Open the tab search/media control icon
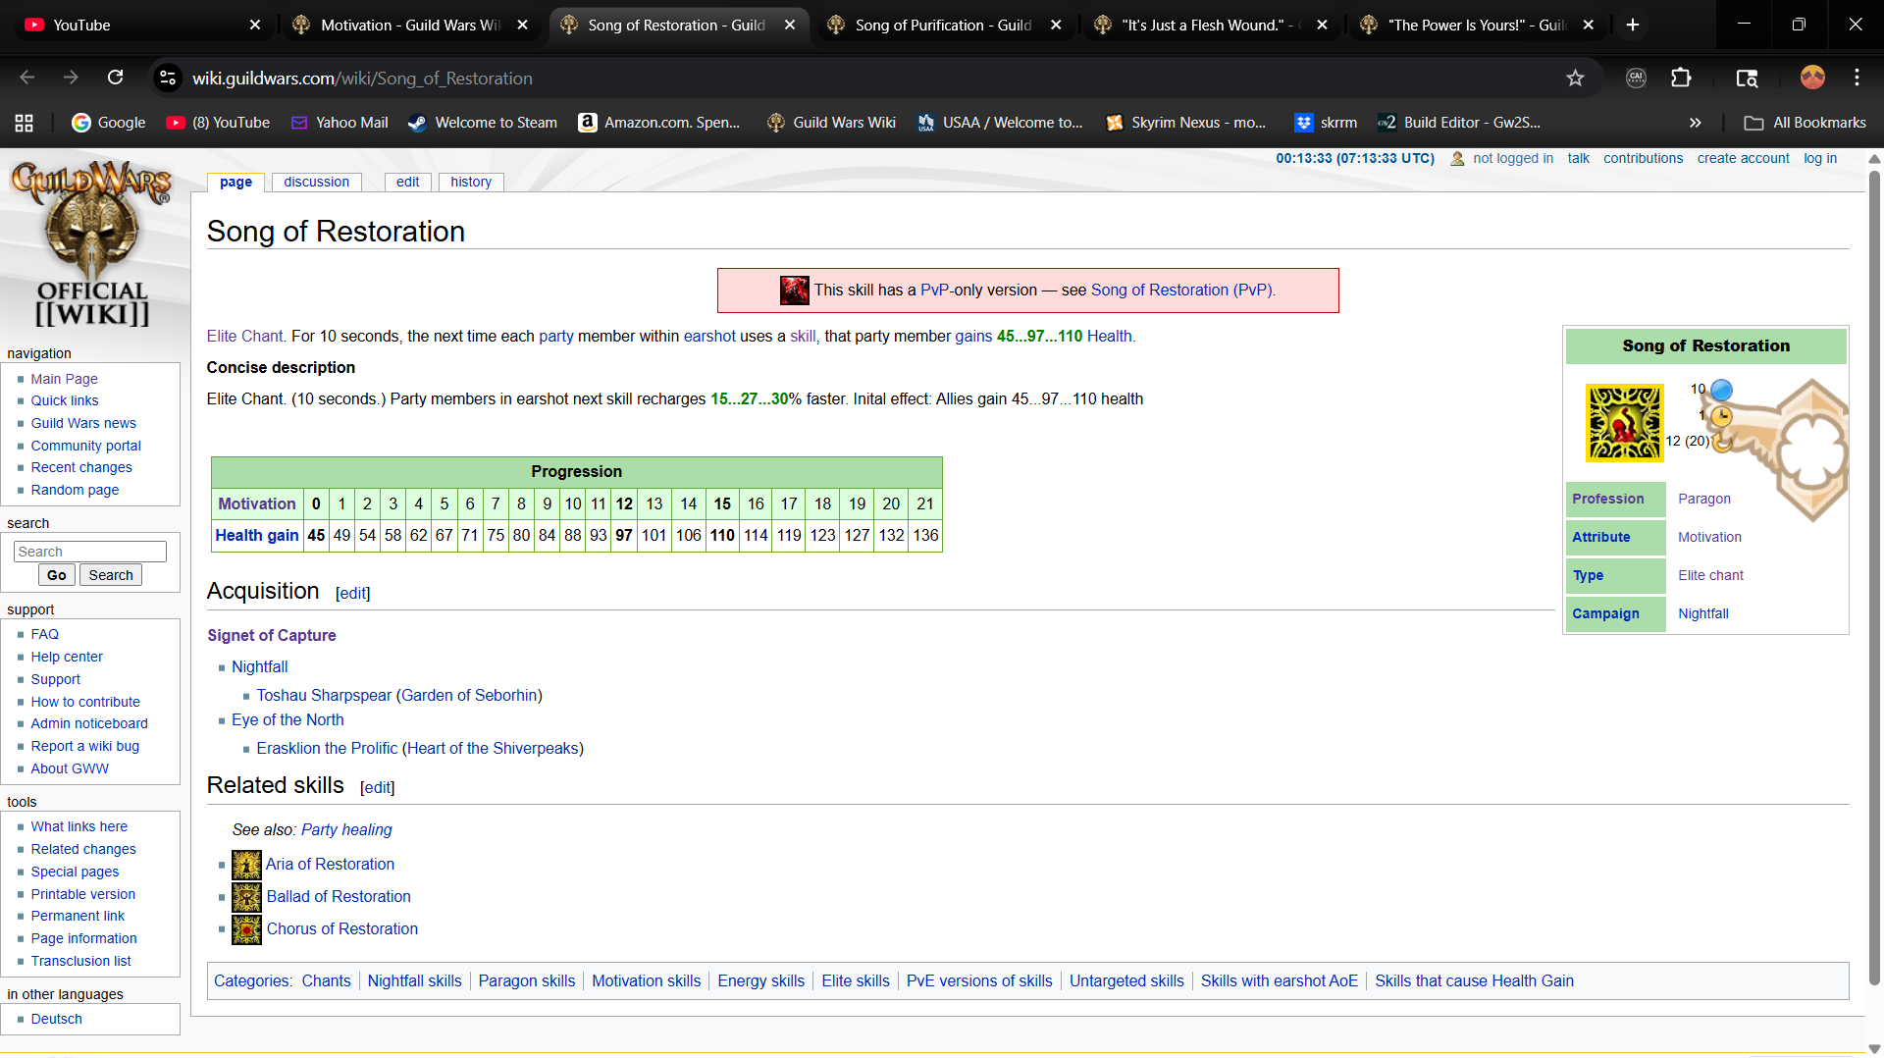Screen dimensions: 1884x1058 [x=1747, y=78]
